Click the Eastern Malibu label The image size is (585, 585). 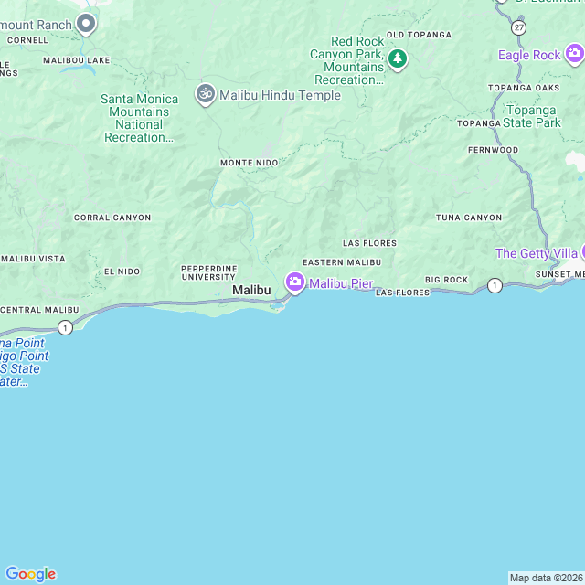342,262
